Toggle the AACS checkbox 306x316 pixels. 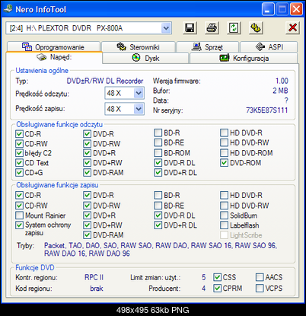tap(260, 277)
